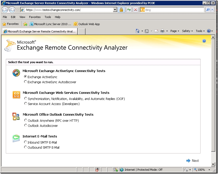Viewport: 218px width, 174px height.
Task: Click the red Stop loading icon
Action: 135,10
